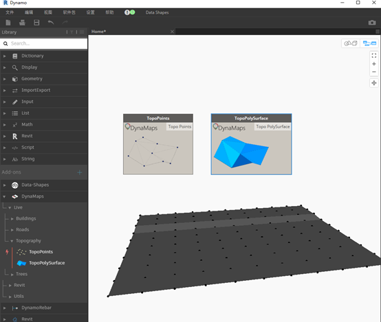
Task: Click the Undo arrow icon
Action: 51,23
